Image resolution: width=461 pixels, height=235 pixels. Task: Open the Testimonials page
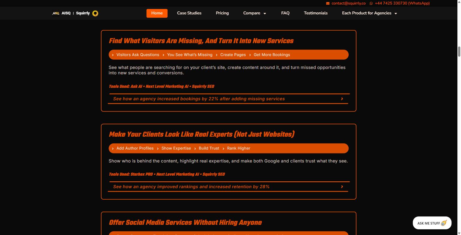coord(316,13)
